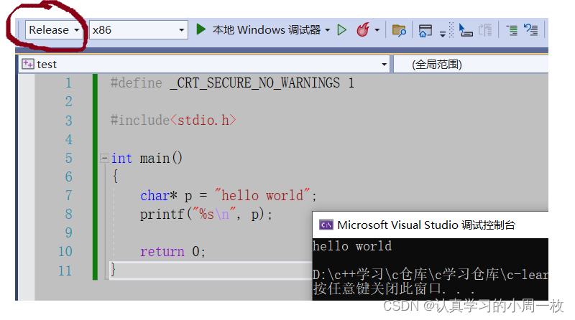Click the grayed-out icon left of indent button
This screenshot has width=575, height=320.
pos(486,30)
